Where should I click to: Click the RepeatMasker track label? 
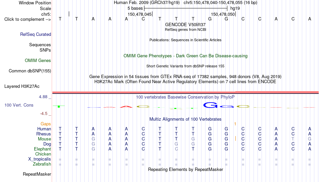tap(37, 174)
